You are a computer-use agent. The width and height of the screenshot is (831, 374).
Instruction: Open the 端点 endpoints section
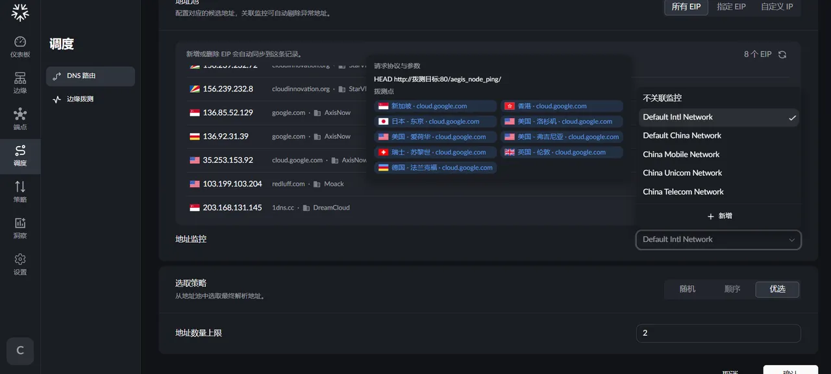point(20,120)
